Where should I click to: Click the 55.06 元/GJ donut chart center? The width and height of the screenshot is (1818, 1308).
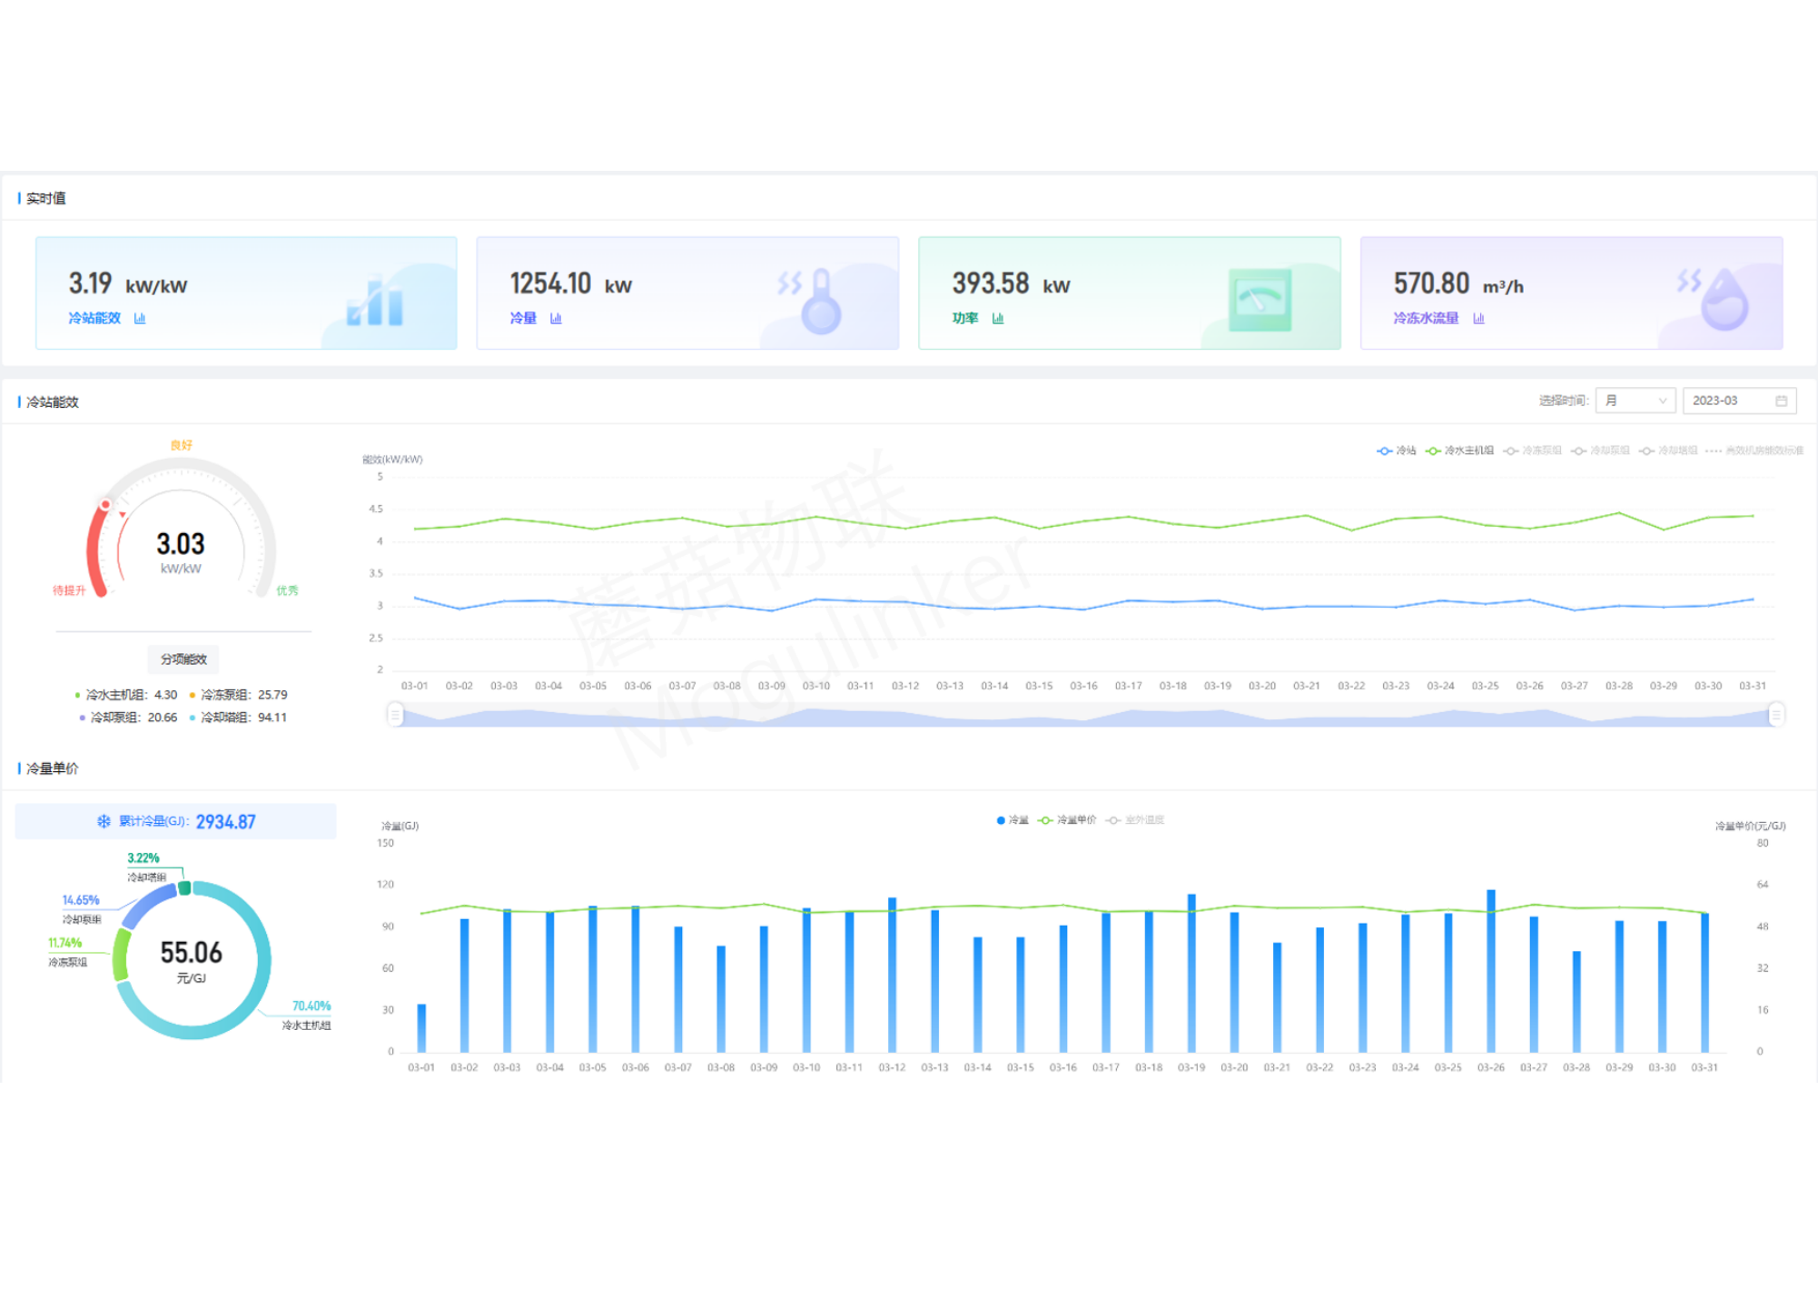pyautogui.click(x=192, y=961)
